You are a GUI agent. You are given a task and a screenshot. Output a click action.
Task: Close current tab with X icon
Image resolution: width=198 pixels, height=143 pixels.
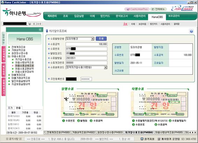point(195,132)
